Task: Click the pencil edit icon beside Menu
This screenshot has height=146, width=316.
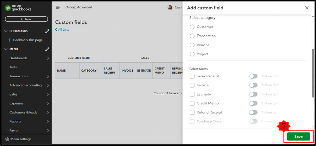Action: coord(47,49)
